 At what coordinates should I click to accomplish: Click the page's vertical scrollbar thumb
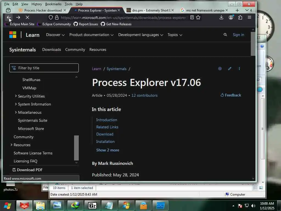point(253,44)
